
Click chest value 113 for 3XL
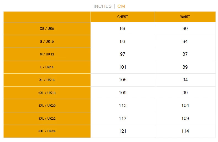(x=123, y=106)
